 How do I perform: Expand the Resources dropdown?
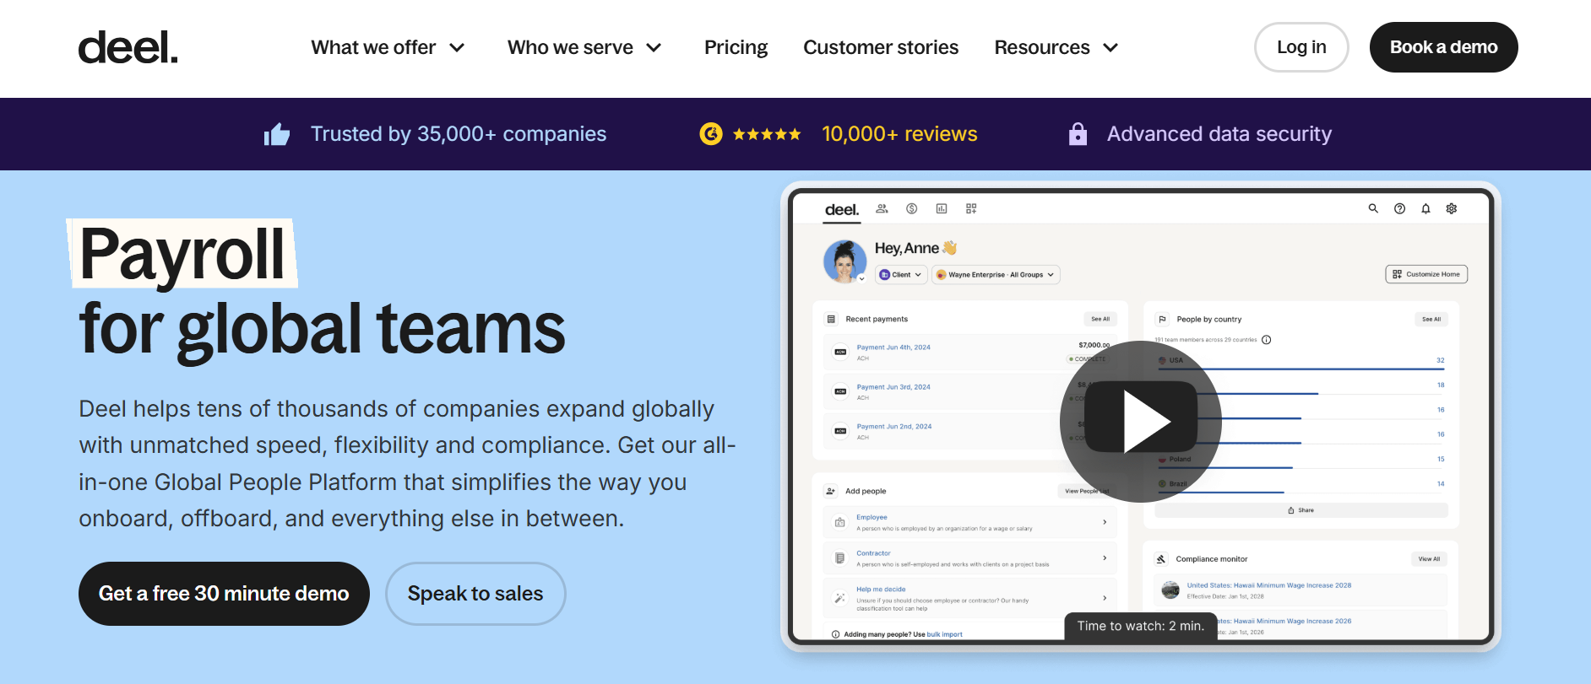click(1056, 48)
